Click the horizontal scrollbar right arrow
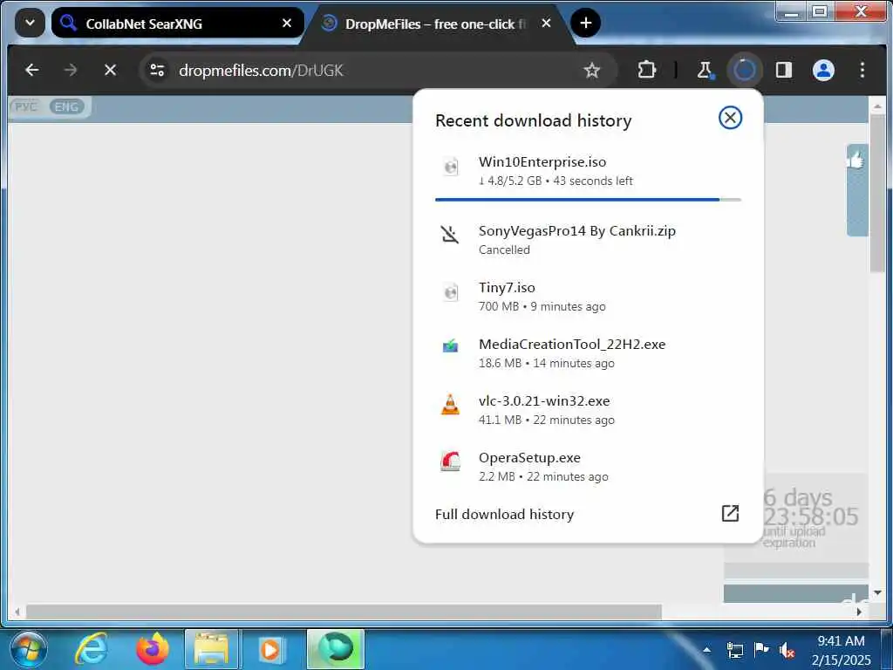The image size is (893, 670). click(x=859, y=612)
